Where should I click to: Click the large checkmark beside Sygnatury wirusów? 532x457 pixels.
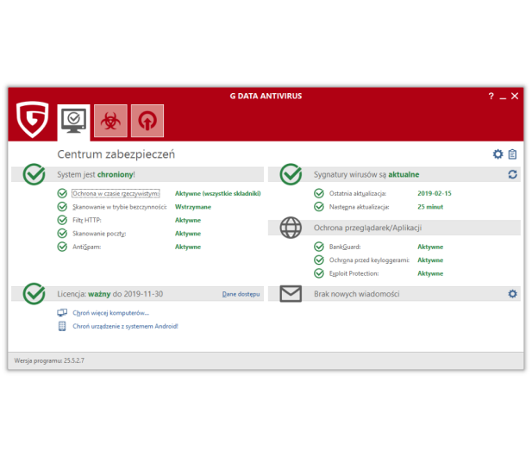[291, 174]
